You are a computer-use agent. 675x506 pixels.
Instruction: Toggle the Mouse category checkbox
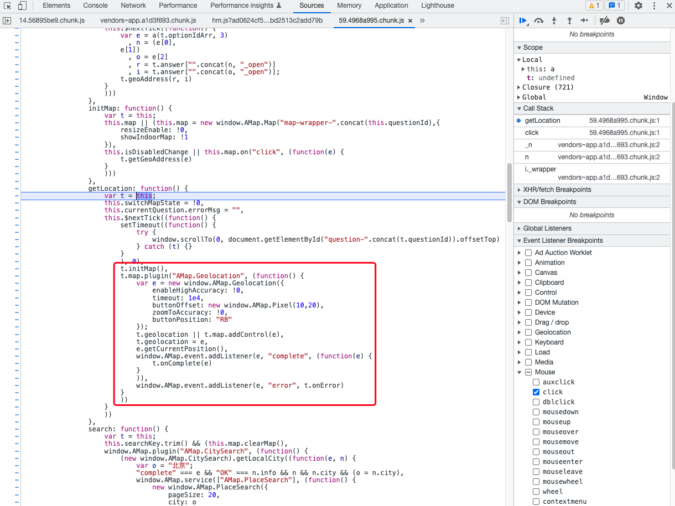pos(528,372)
